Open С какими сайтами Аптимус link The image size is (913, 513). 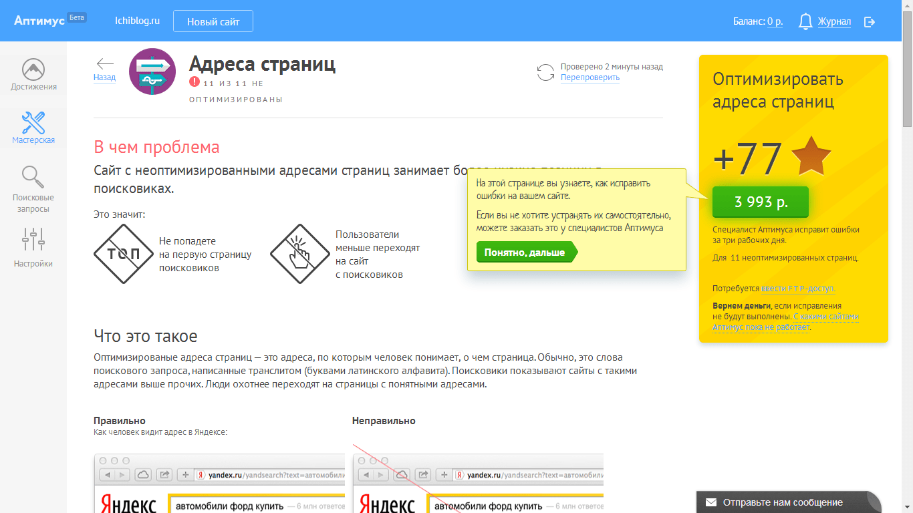pyautogui.click(x=785, y=322)
